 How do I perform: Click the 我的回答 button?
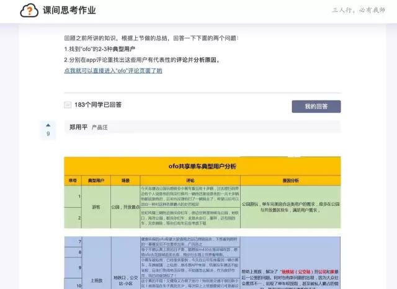[x=316, y=107]
